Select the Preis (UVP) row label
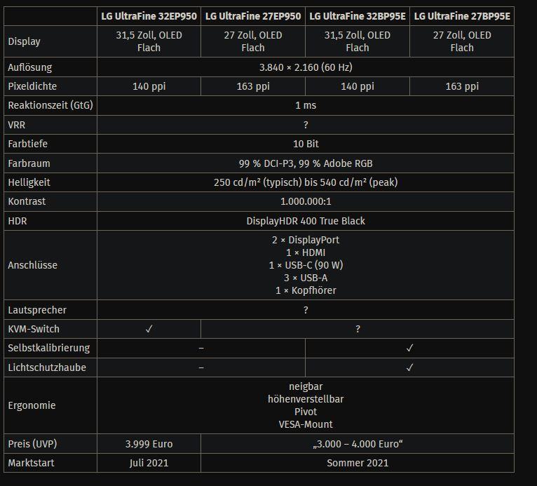Screen dimensions: 537x486 pyautogui.click(x=32, y=444)
